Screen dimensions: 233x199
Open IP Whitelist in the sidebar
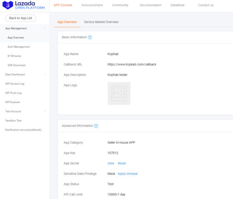14,56
